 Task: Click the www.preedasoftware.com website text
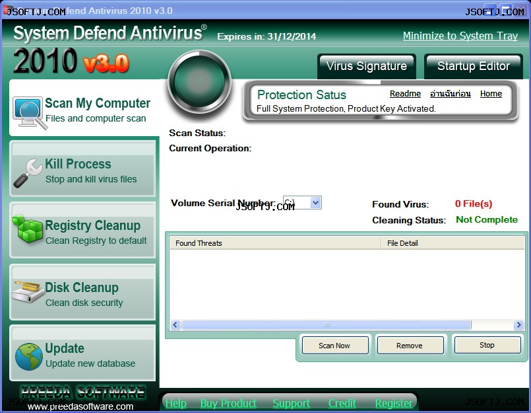(80, 406)
